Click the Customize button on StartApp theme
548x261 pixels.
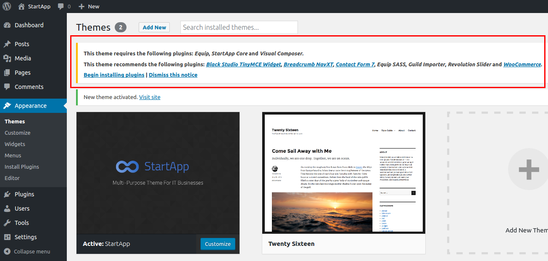(218, 244)
